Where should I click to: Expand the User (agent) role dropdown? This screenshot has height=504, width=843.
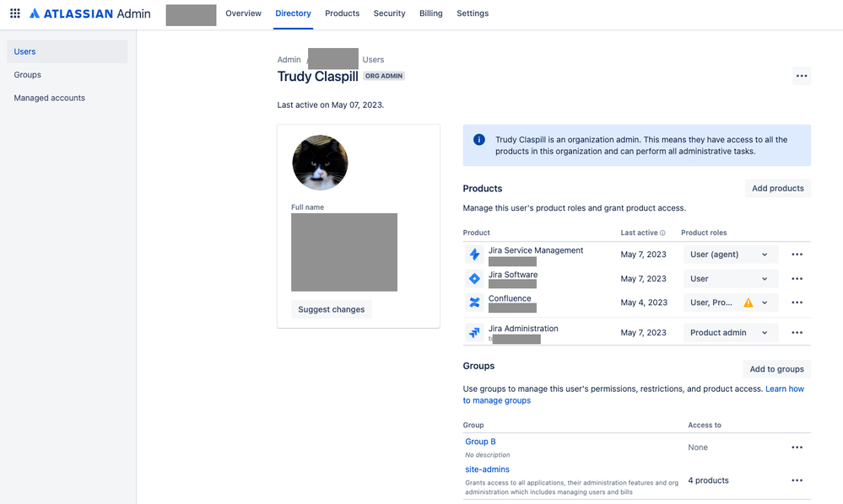pos(731,255)
